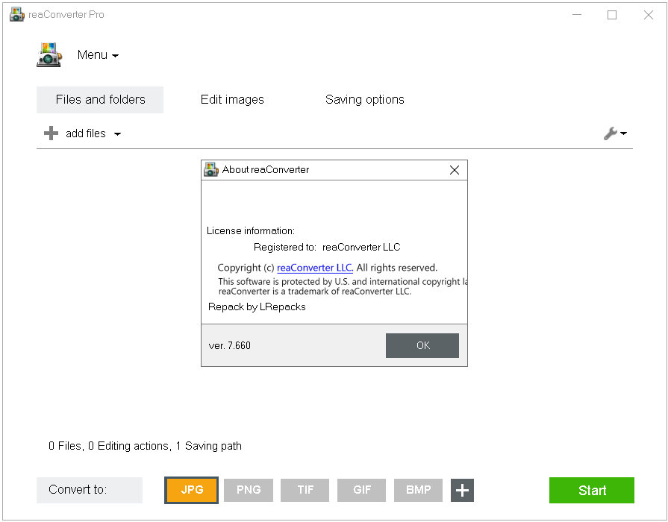Viewport: 668px width, 522px height.
Task: Expand the add files dropdown arrow
Action: pos(118,134)
